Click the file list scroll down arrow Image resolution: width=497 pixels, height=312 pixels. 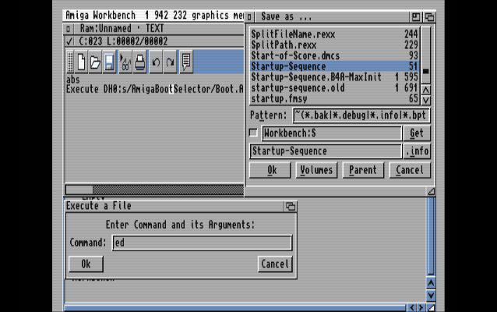425,100
